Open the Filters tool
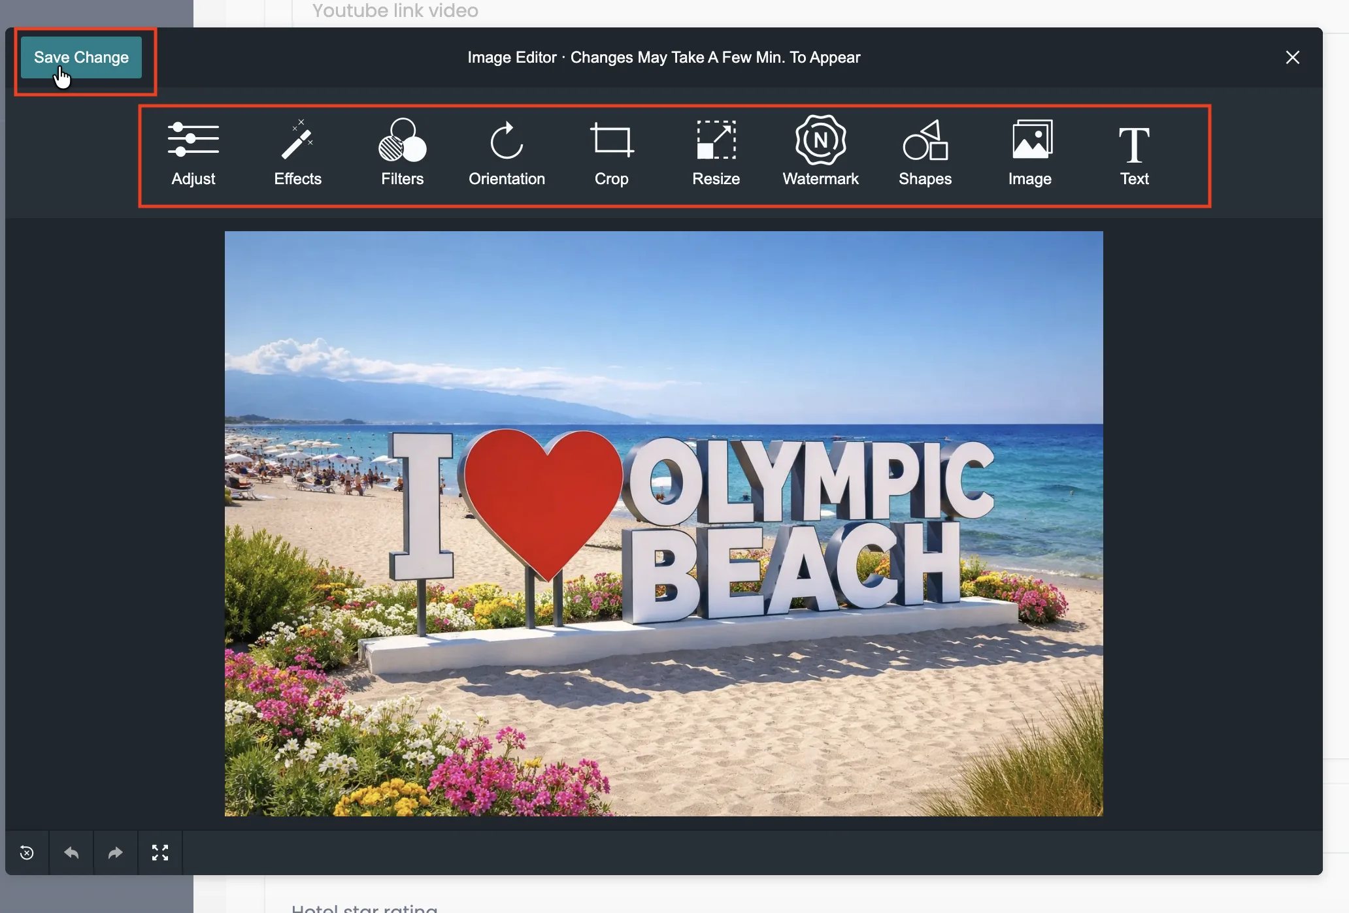The width and height of the screenshot is (1349, 913). pyautogui.click(x=402, y=153)
